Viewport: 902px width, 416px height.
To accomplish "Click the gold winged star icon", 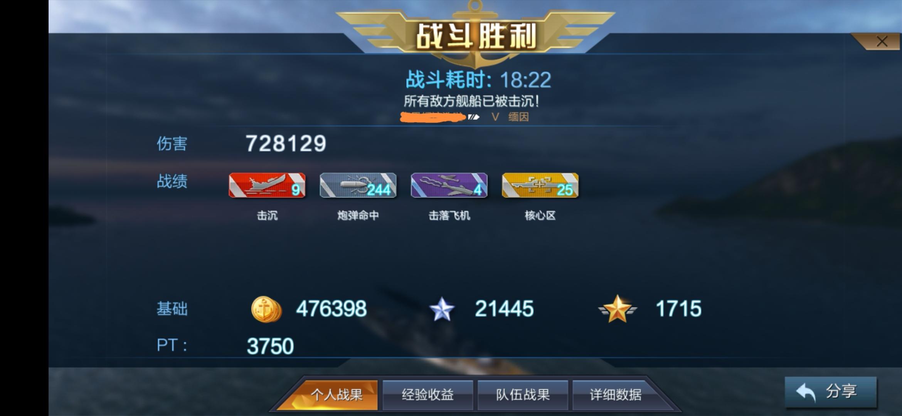I will click(618, 309).
